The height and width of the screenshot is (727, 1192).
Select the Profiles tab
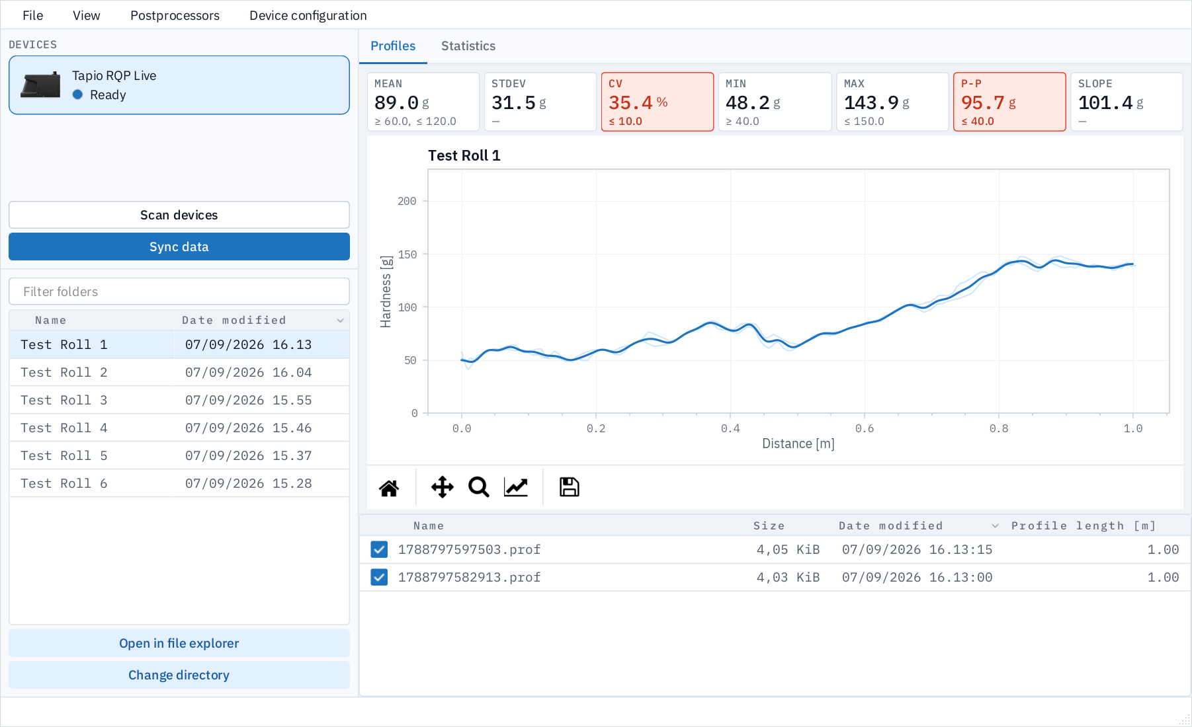(393, 46)
